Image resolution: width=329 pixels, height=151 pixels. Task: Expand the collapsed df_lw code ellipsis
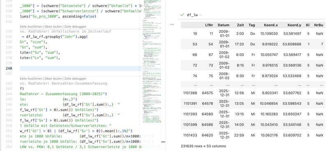click(201, 15)
